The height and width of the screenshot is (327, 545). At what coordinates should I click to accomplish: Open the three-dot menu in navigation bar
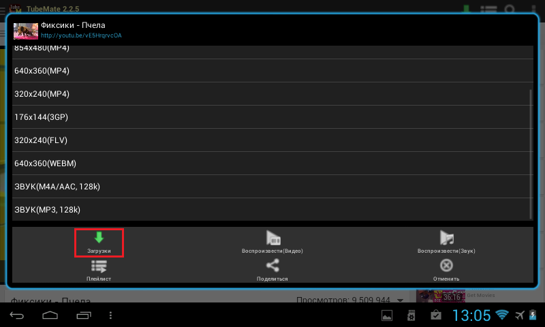[x=111, y=315]
